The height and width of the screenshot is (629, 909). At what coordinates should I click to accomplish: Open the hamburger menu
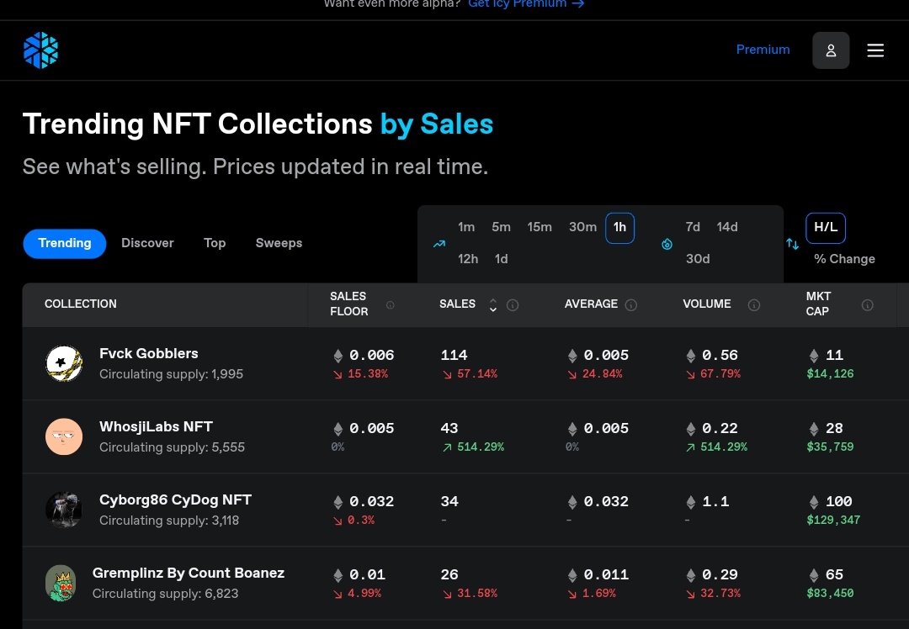pyautogui.click(x=875, y=50)
